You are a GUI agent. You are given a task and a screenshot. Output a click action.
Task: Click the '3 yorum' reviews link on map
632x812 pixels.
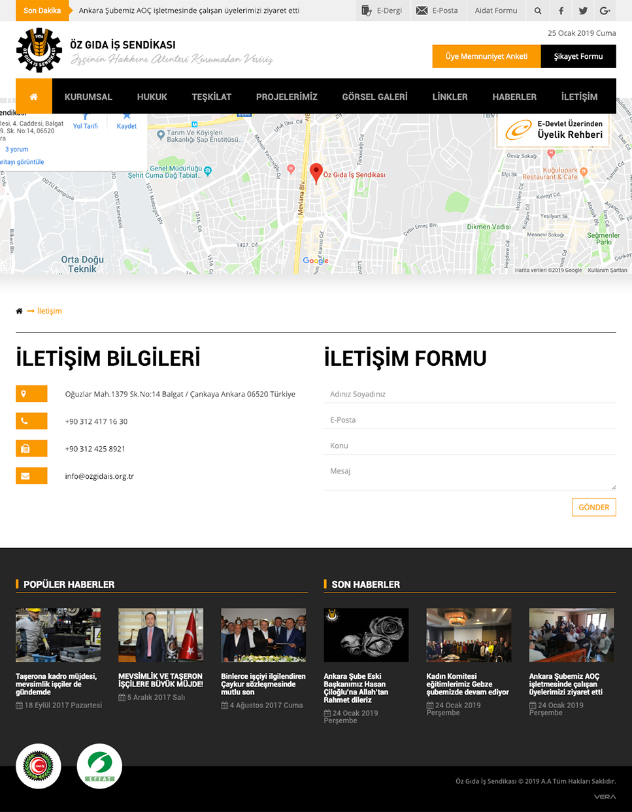17,150
